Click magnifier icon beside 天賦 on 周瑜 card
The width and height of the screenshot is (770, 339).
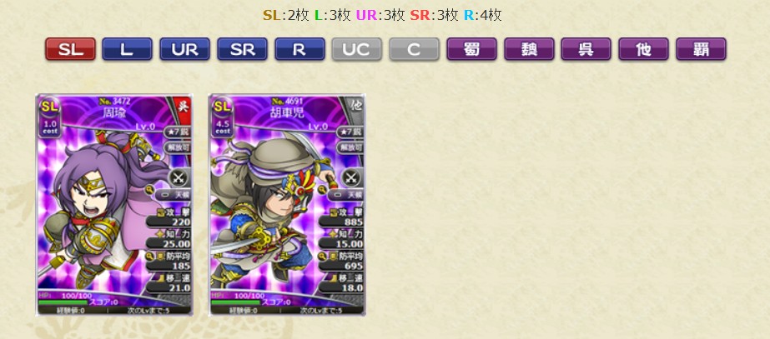(150, 189)
